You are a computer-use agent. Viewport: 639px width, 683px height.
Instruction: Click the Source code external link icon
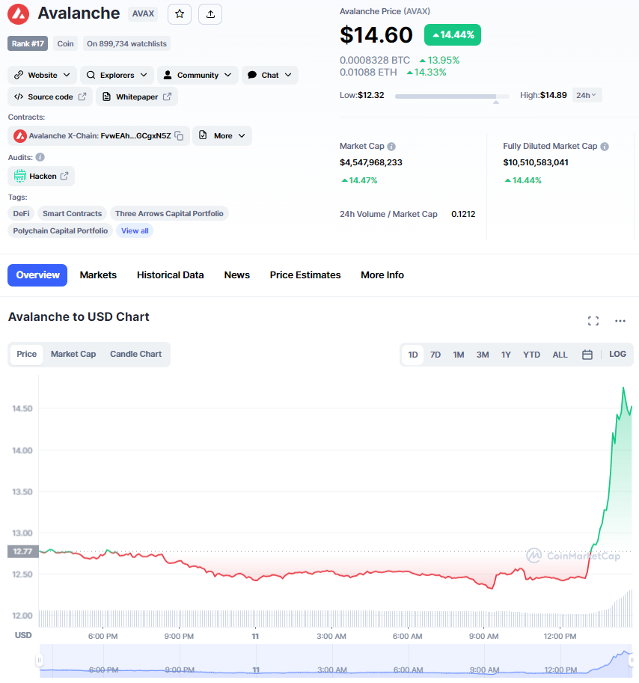click(x=82, y=97)
